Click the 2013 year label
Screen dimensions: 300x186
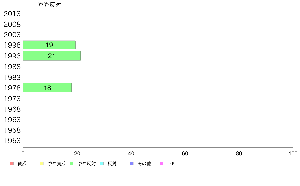tap(12, 14)
